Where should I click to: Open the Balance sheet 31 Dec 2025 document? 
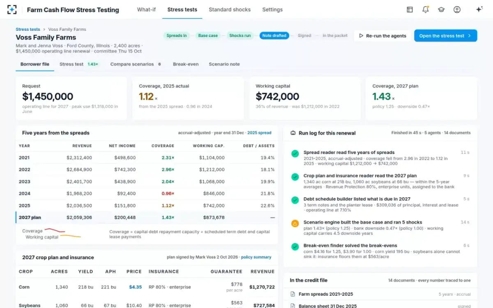coord(380,305)
